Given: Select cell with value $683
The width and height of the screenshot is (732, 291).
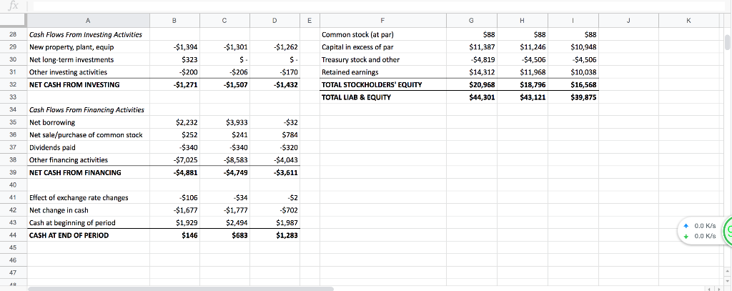Looking at the screenshot, I should click(224, 235).
